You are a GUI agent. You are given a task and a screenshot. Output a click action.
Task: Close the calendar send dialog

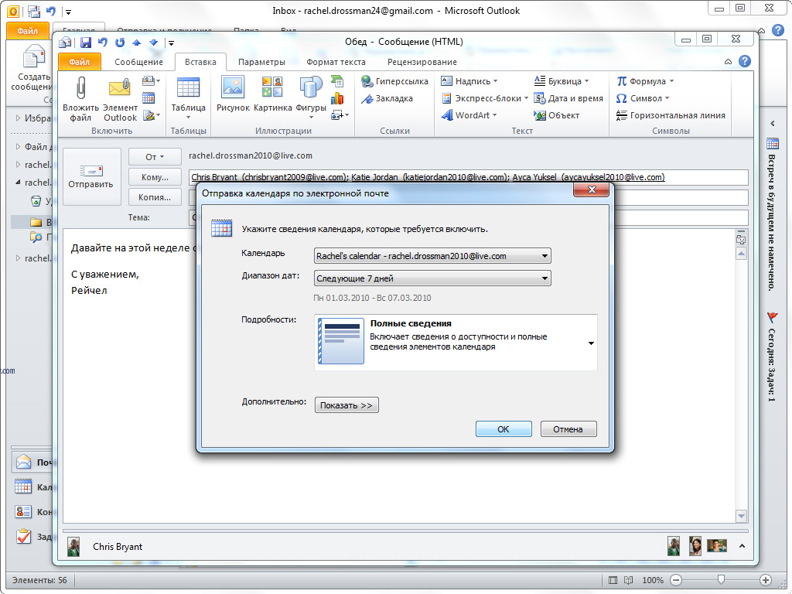(x=592, y=189)
